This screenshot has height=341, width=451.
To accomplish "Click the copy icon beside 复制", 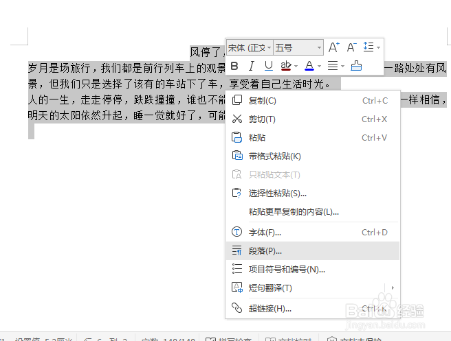I will pyautogui.click(x=237, y=100).
